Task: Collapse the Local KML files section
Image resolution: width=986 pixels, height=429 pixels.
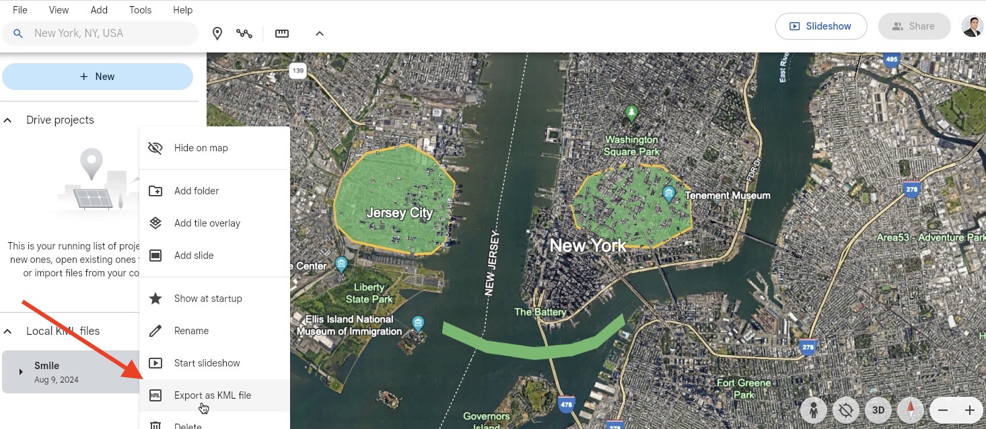Action: [x=8, y=331]
